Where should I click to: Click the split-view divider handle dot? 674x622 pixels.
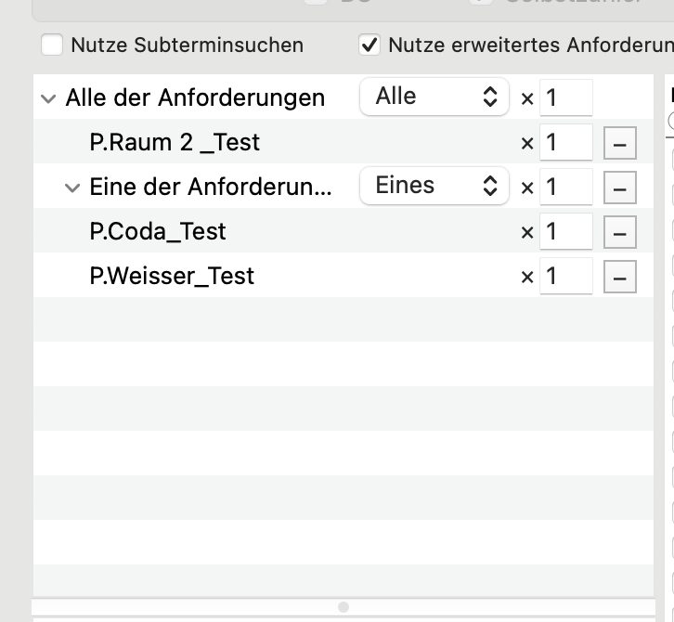point(343,607)
